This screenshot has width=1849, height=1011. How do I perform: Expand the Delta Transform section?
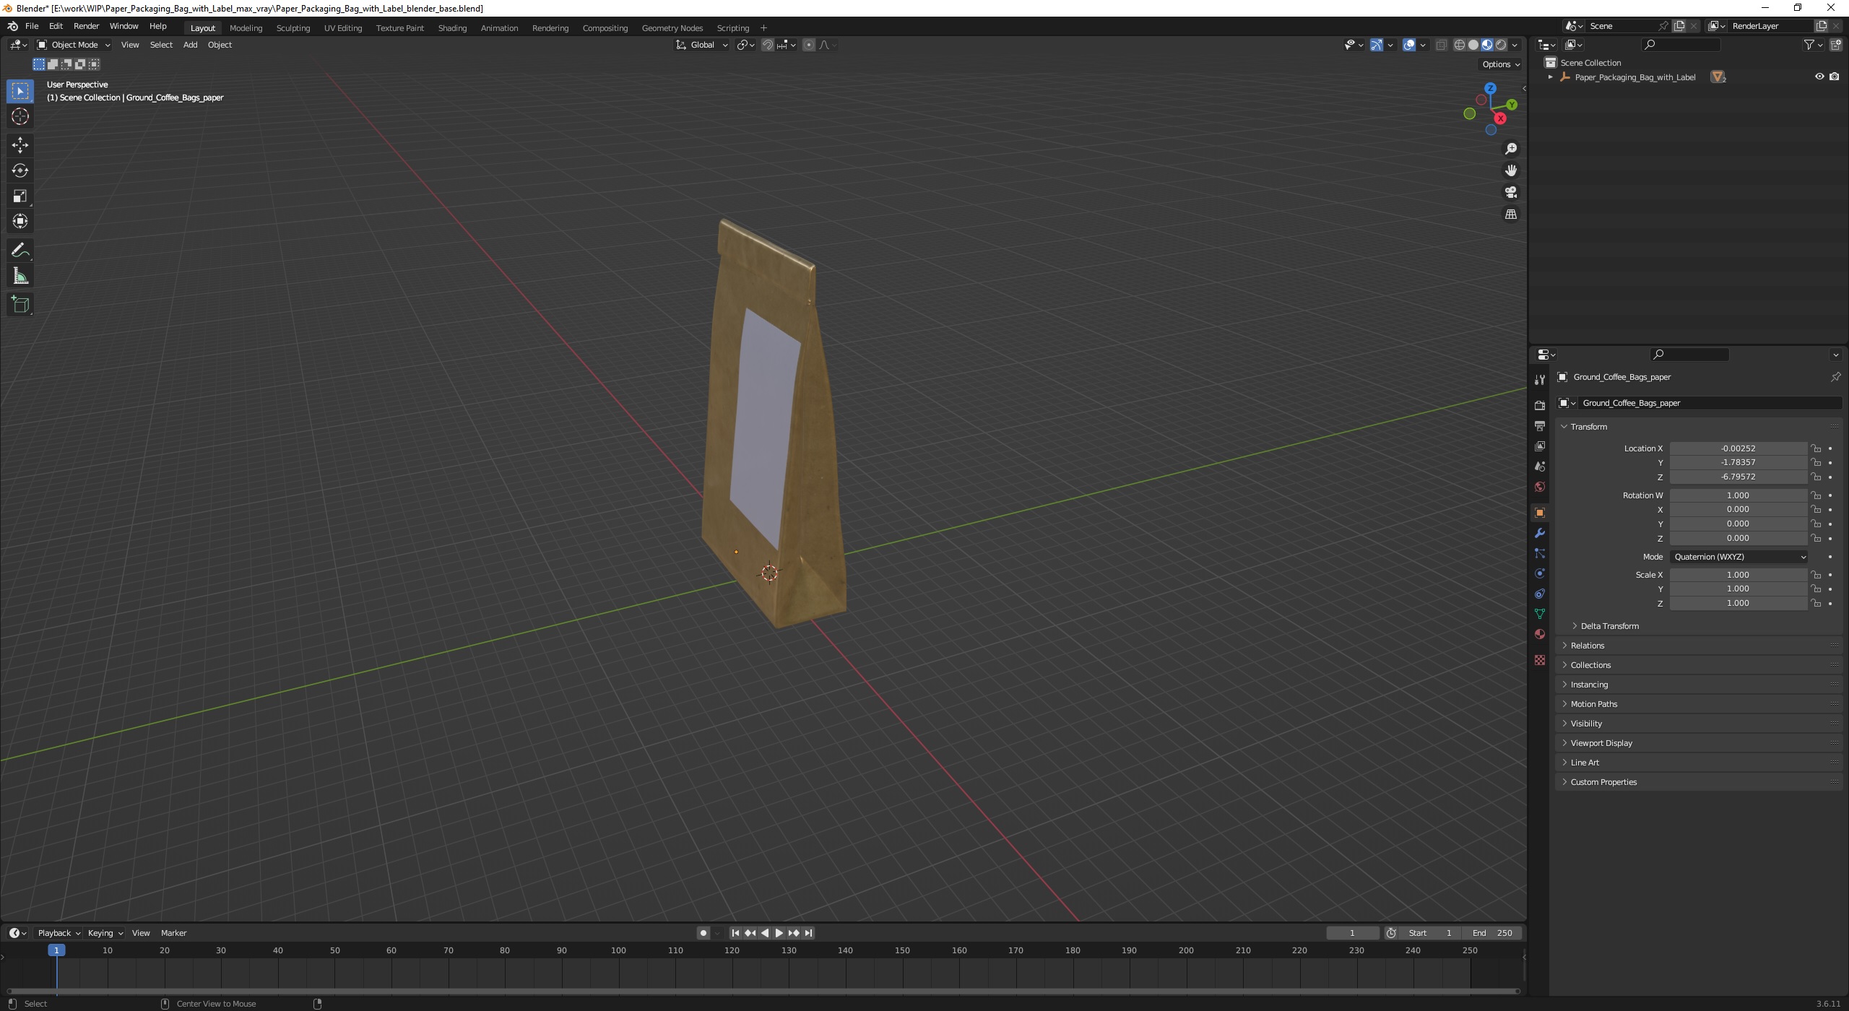tap(1609, 626)
